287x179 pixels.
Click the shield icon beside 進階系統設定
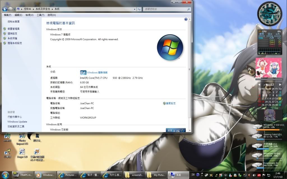click(x=4, y=43)
